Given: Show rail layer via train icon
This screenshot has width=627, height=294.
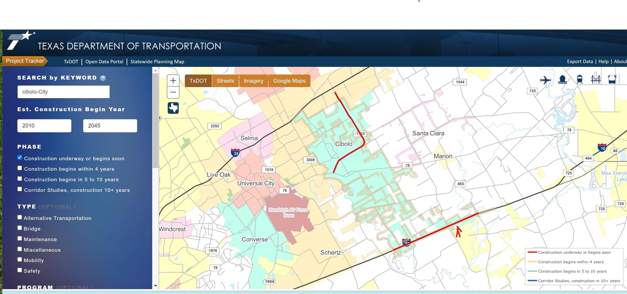Looking at the screenshot, I should [x=580, y=80].
